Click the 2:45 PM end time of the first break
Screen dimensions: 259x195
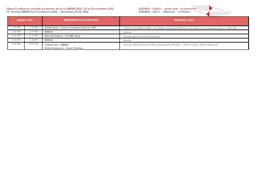[33, 32]
